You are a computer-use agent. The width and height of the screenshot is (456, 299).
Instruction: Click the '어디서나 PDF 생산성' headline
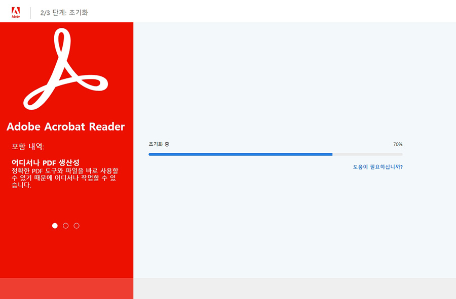point(46,162)
